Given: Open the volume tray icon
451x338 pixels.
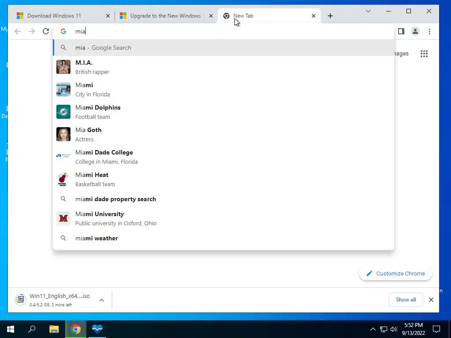Looking at the screenshot, I should [x=394, y=329].
